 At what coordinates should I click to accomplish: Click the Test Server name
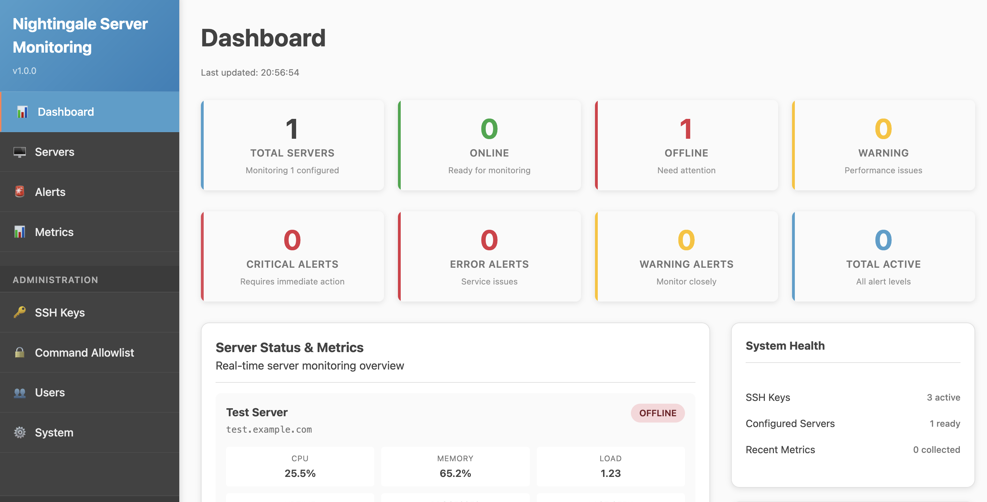coord(257,412)
